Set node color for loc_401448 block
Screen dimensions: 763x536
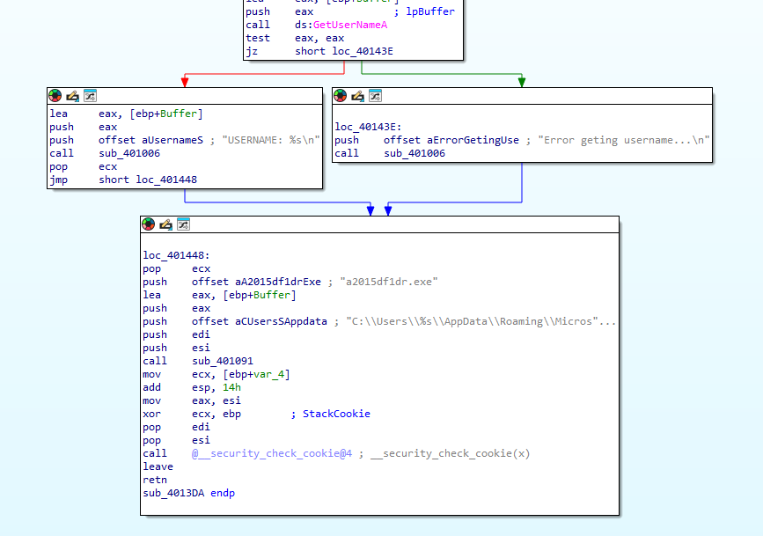point(150,224)
